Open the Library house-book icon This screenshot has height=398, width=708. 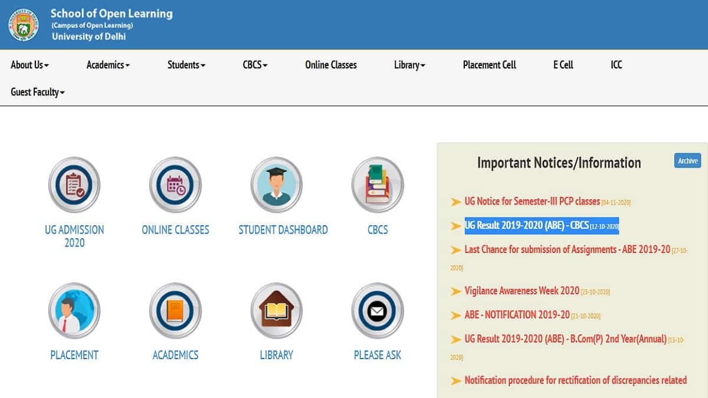click(277, 310)
